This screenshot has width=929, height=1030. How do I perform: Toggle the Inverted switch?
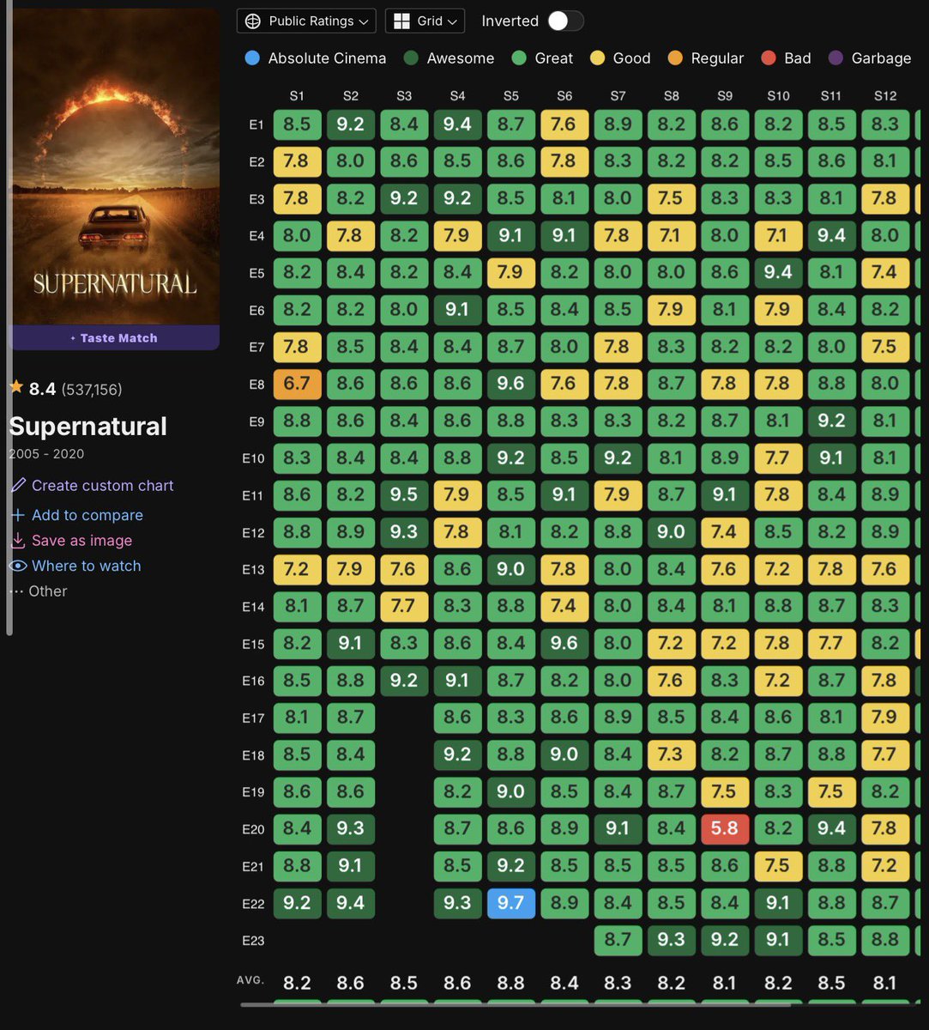click(x=566, y=21)
